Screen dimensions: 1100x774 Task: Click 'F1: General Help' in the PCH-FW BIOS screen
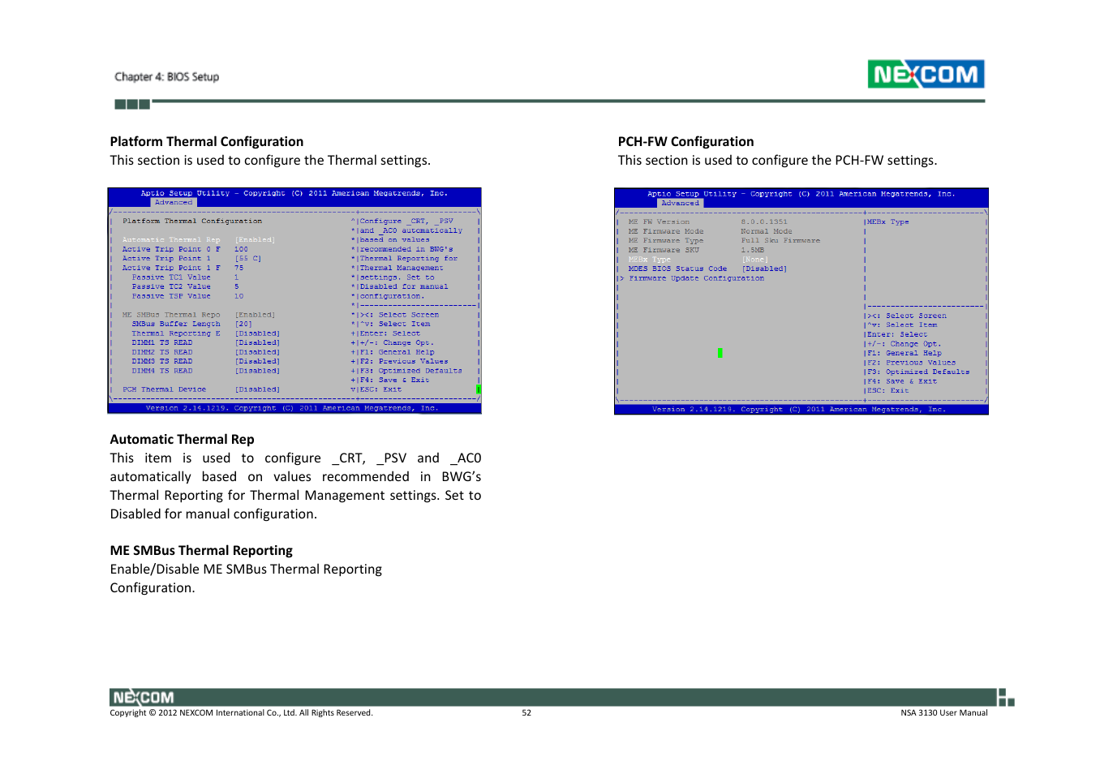pyautogui.click(x=904, y=353)
